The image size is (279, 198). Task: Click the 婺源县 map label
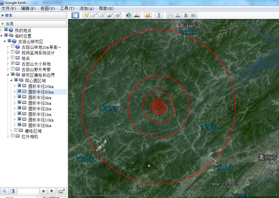pyautogui.click(x=108, y=108)
